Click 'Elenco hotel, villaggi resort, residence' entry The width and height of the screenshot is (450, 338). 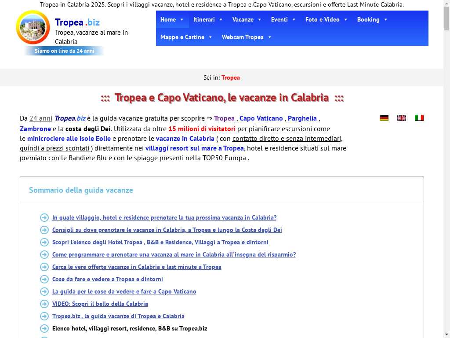[130, 328]
